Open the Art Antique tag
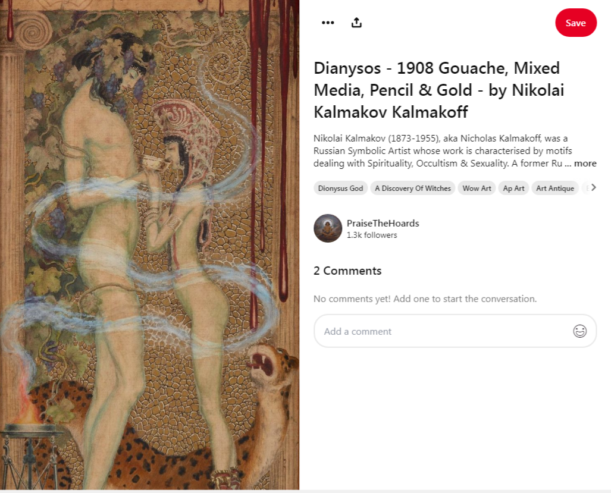 [555, 188]
